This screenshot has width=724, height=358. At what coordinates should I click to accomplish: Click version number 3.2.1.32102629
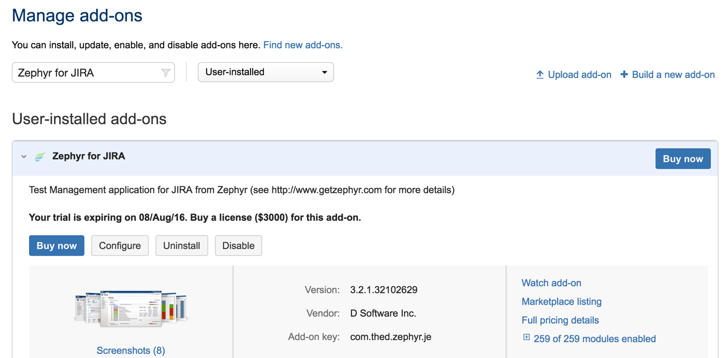coord(384,290)
